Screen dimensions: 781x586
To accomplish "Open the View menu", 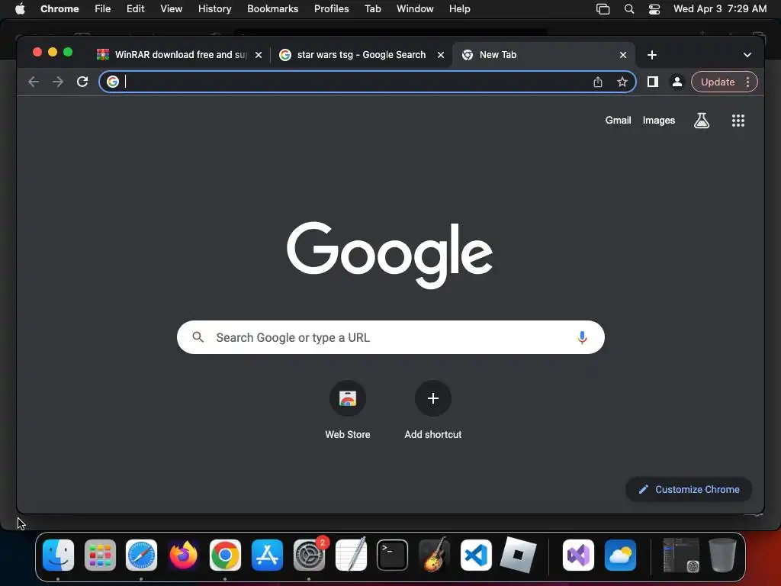I will coord(171,8).
